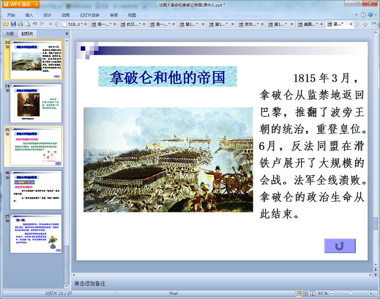Select slide 26 thumbnail
This screenshot has height=299, width=380.
tap(36, 190)
